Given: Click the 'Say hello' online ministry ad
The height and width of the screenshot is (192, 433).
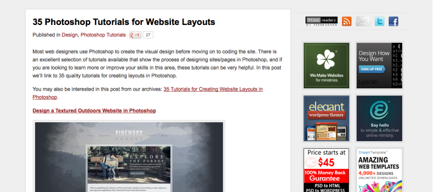Looking at the screenshot, I should pyautogui.click(x=379, y=118).
